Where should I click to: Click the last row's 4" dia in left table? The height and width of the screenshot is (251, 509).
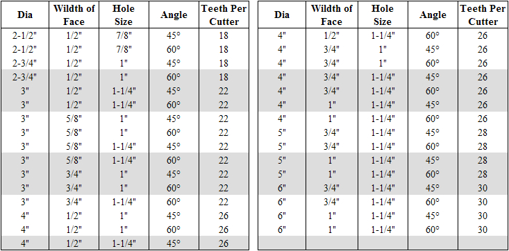[25, 243]
